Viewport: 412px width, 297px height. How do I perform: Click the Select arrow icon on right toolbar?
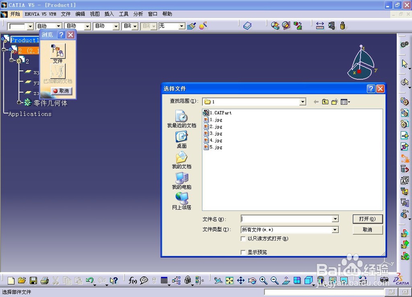tap(405, 63)
